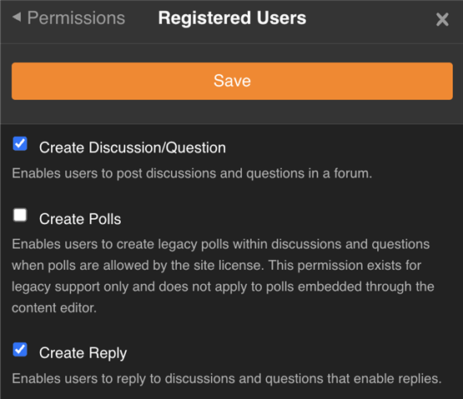Screen dimensions: 463x399
Task: Click the header bar right of title
Action: [369, 19]
